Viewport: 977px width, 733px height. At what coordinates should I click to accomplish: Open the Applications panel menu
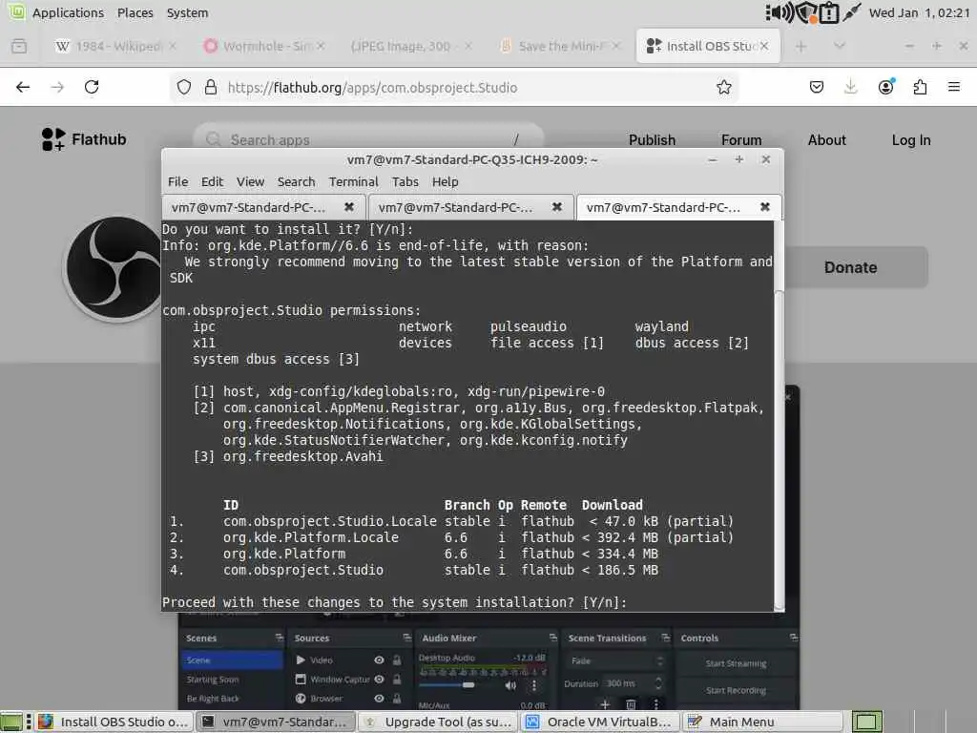pos(68,12)
